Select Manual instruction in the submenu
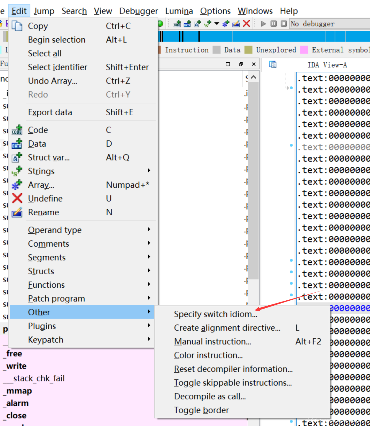Image resolution: width=370 pixels, height=426 pixels. (x=212, y=341)
